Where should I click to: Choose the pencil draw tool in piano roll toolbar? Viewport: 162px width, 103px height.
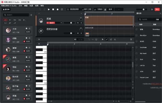click(107, 39)
